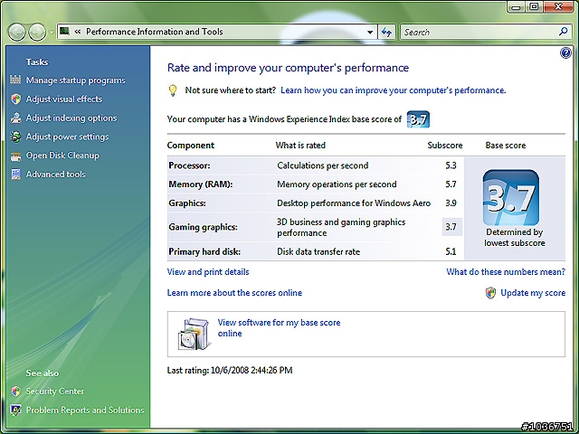Select the Graphics row label
Screen dimensions: 579x434
click(x=187, y=203)
